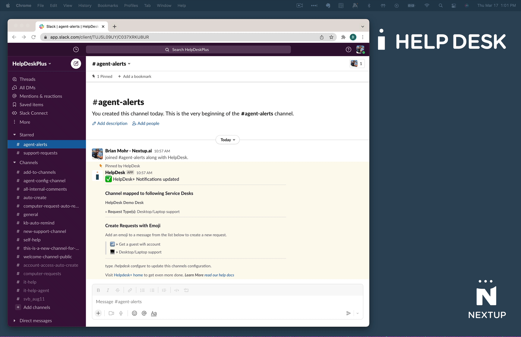Image resolution: width=521 pixels, height=337 pixels.
Task: Click the send message arrow
Action: point(348,313)
